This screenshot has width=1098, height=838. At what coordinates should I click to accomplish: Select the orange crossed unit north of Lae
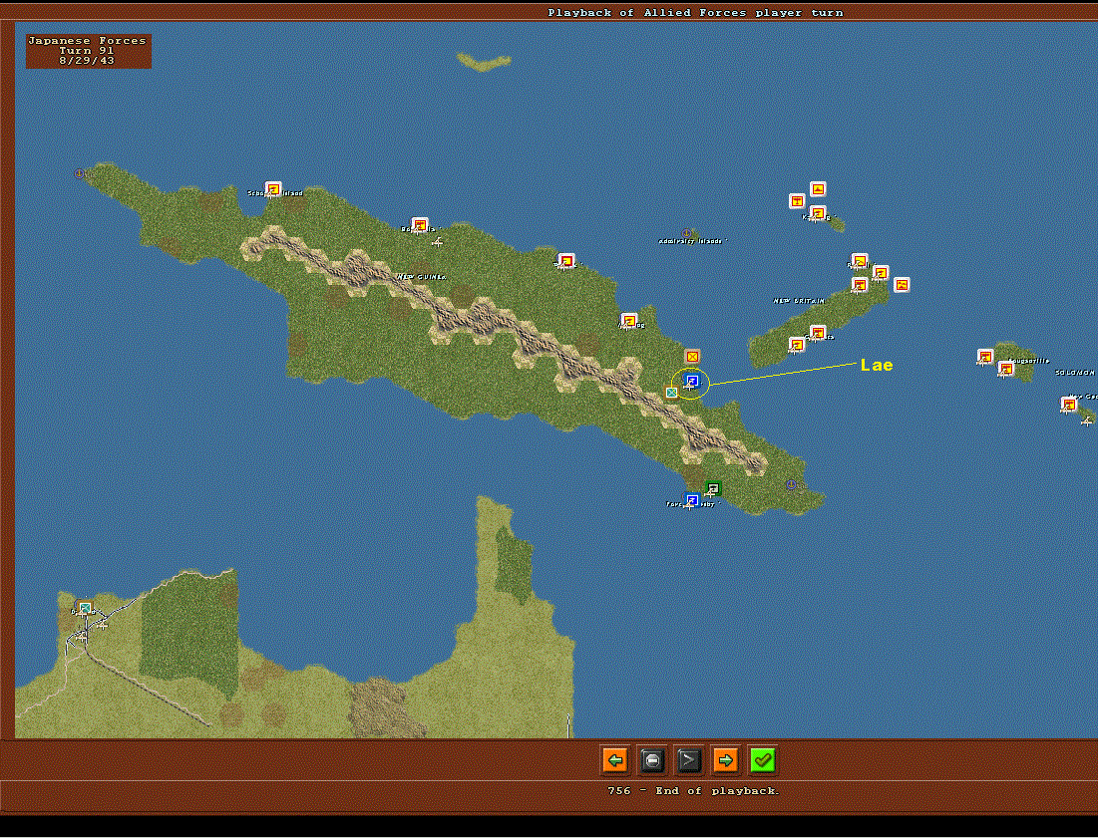pyautogui.click(x=692, y=357)
